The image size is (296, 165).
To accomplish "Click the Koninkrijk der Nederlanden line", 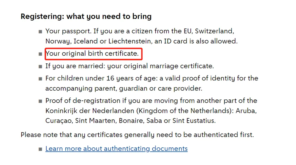I will pyautogui.click(x=151, y=111).
